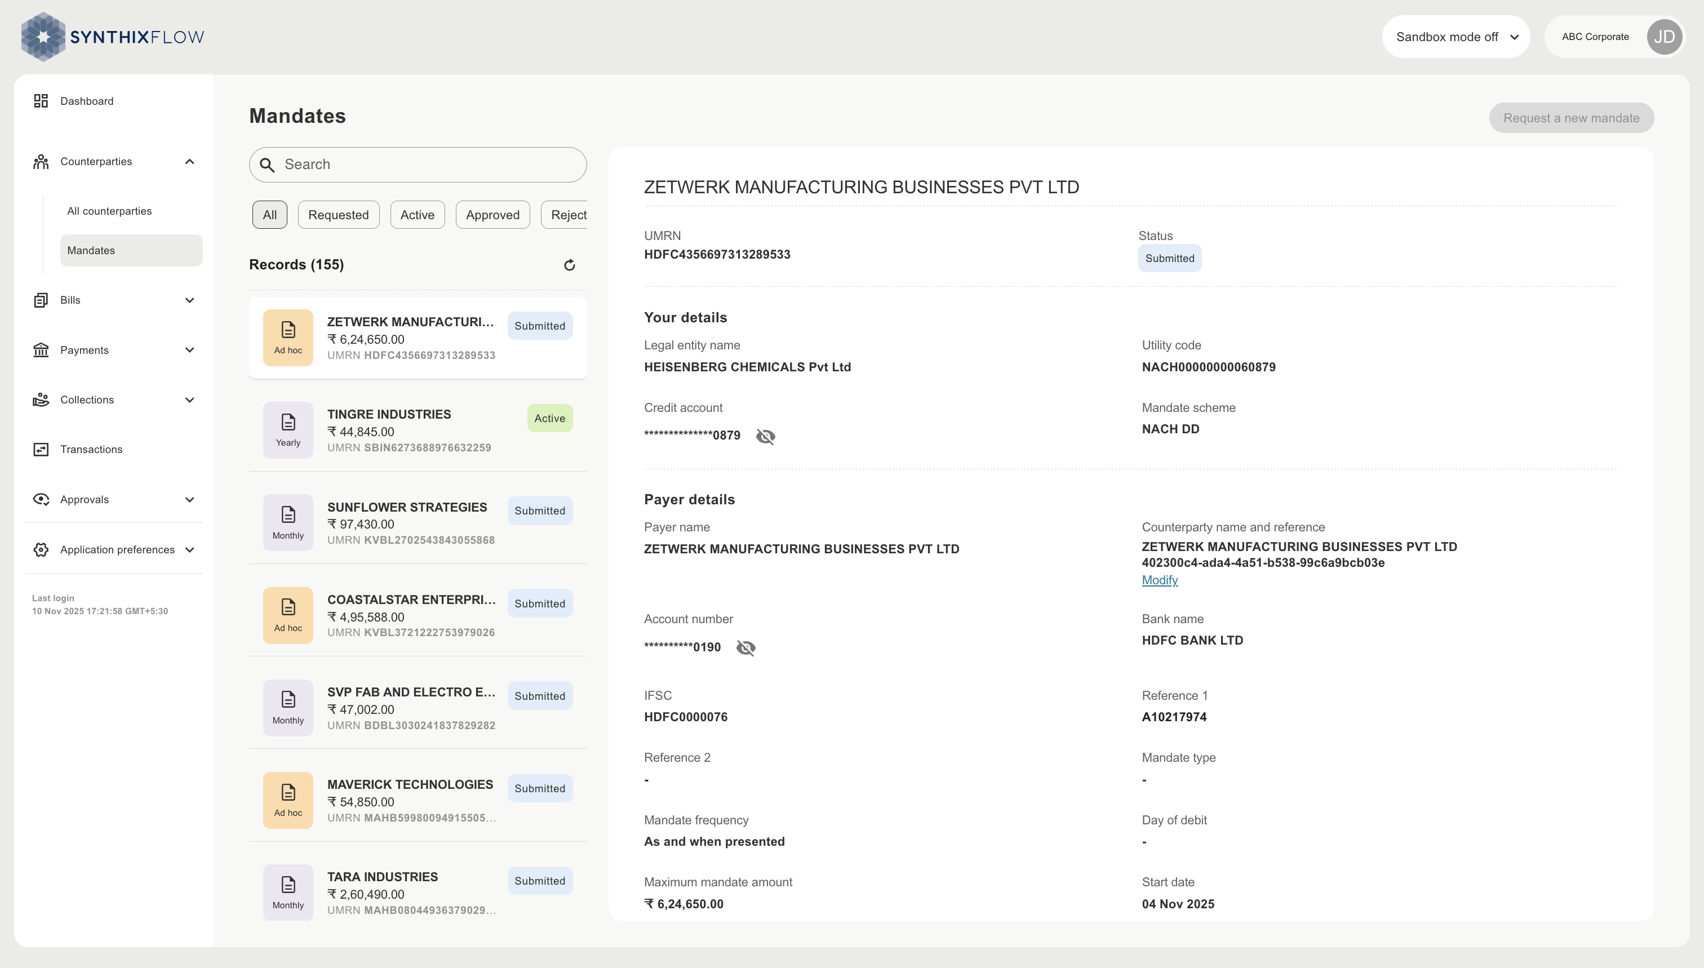Go to Dashboard
This screenshot has height=968, width=1704.
(87, 101)
